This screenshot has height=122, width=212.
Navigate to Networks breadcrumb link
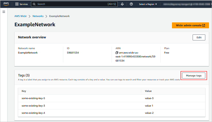[x=38, y=16]
